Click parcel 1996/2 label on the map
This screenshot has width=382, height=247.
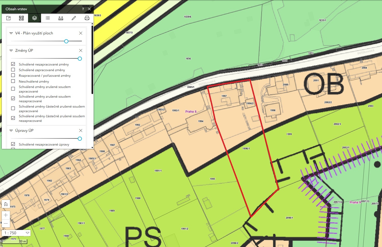(250, 103)
